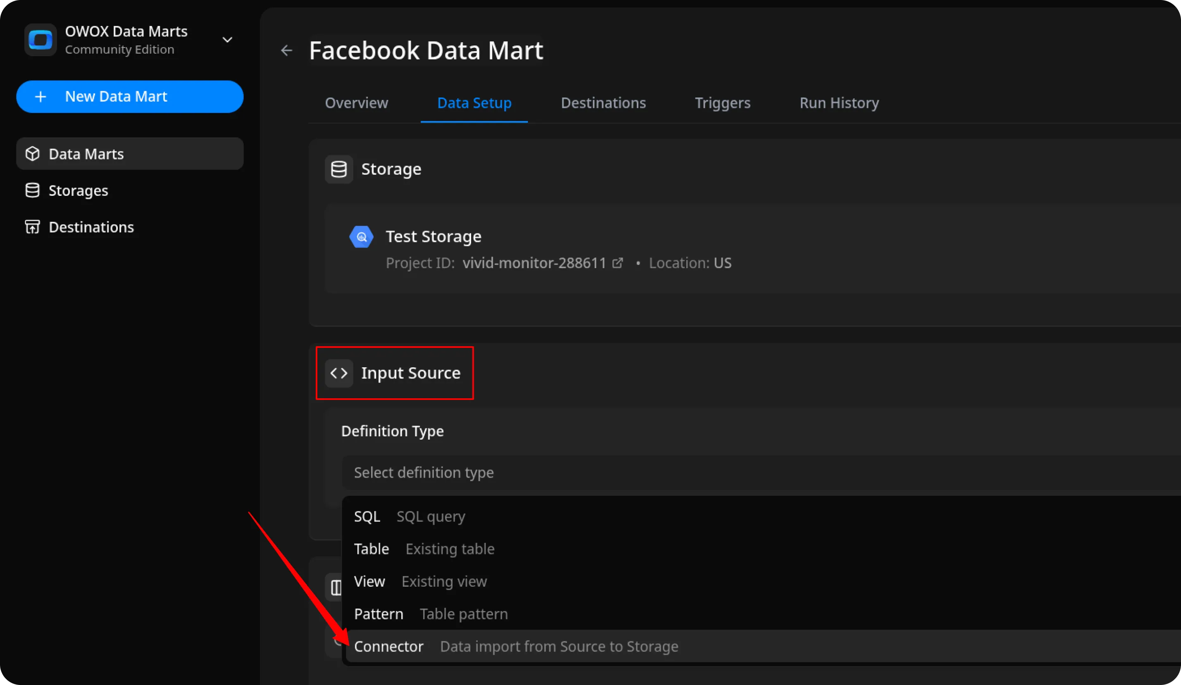Switch to the Triggers tab

722,102
